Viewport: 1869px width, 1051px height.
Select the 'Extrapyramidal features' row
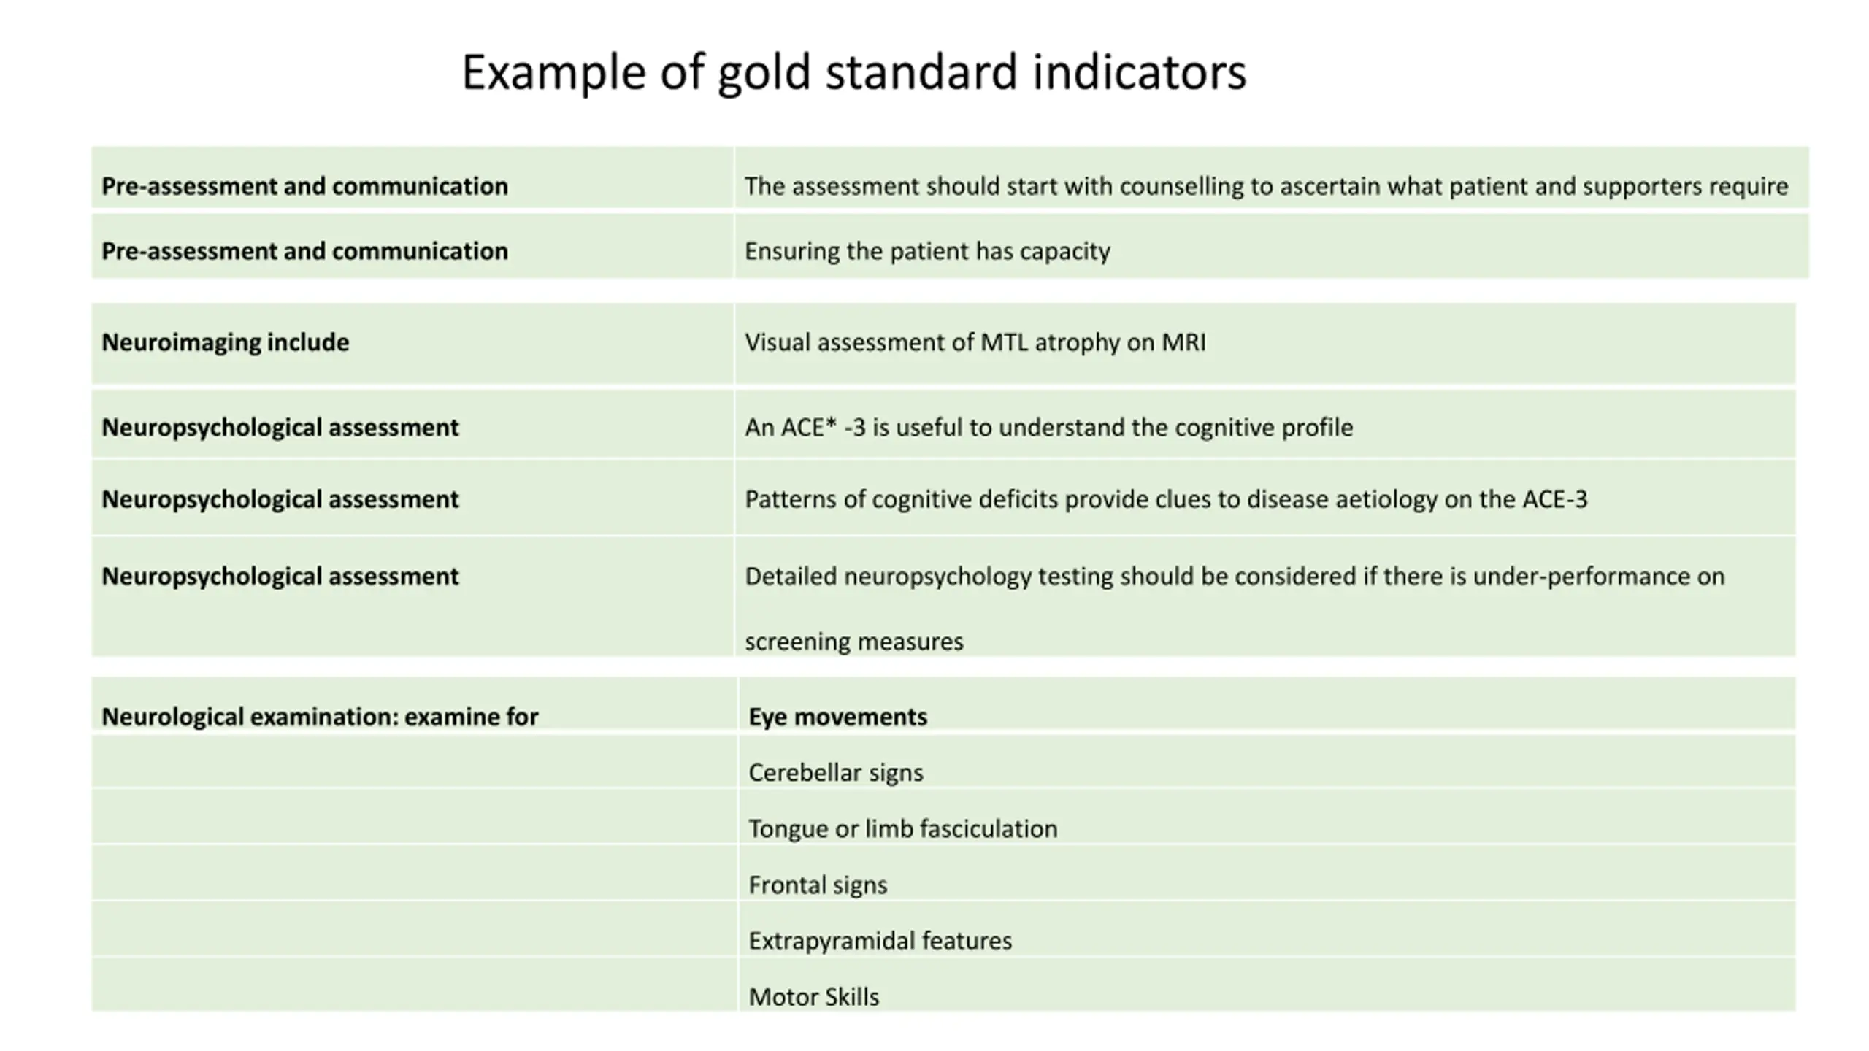(880, 941)
